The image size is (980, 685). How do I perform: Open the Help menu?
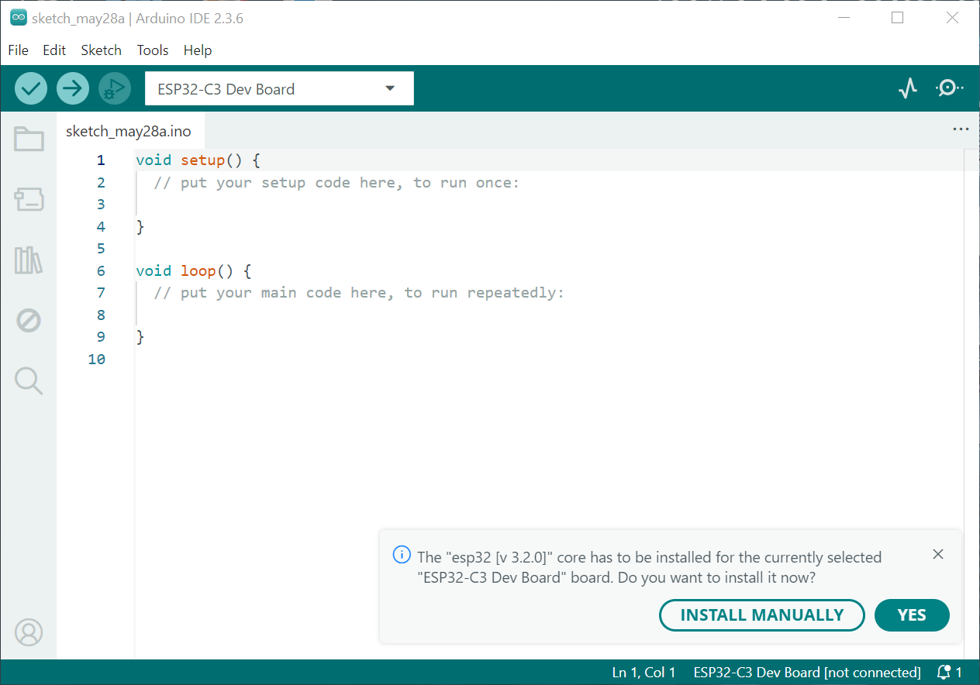click(x=198, y=50)
